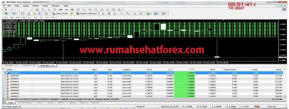
Task: Click the Balance summary line
Action: 144,99
